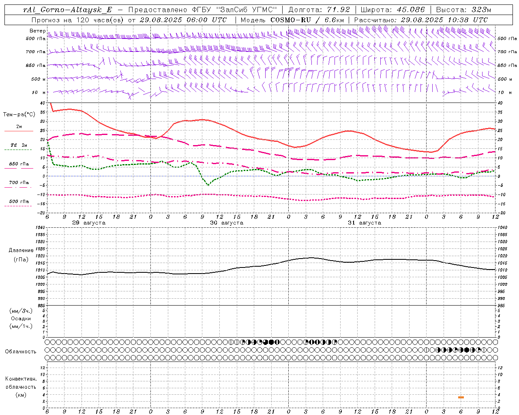Click the Широта: 45.086 field
The image size is (519, 415).
pos(393,10)
